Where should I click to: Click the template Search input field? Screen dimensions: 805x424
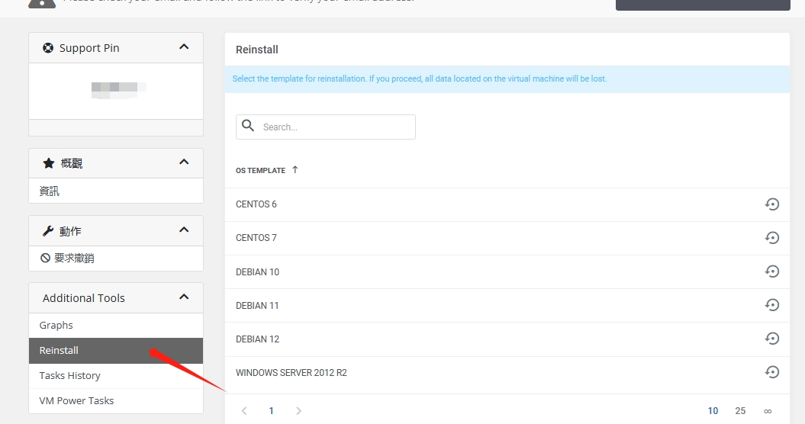click(x=336, y=127)
